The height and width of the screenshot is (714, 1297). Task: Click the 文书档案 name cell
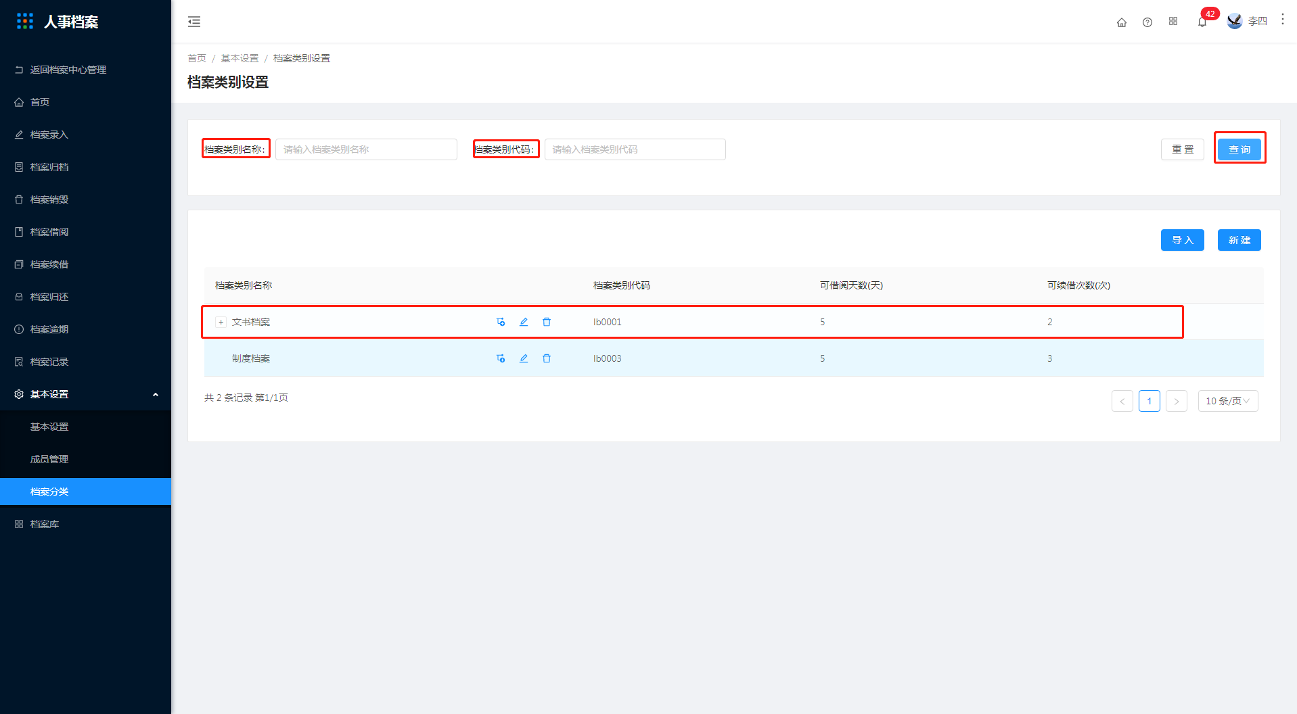[x=251, y=322]
